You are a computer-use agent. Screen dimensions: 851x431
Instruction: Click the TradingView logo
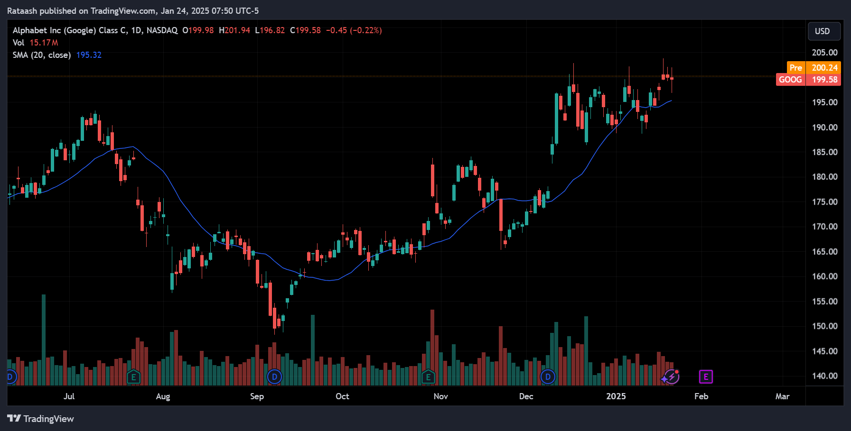40,419
